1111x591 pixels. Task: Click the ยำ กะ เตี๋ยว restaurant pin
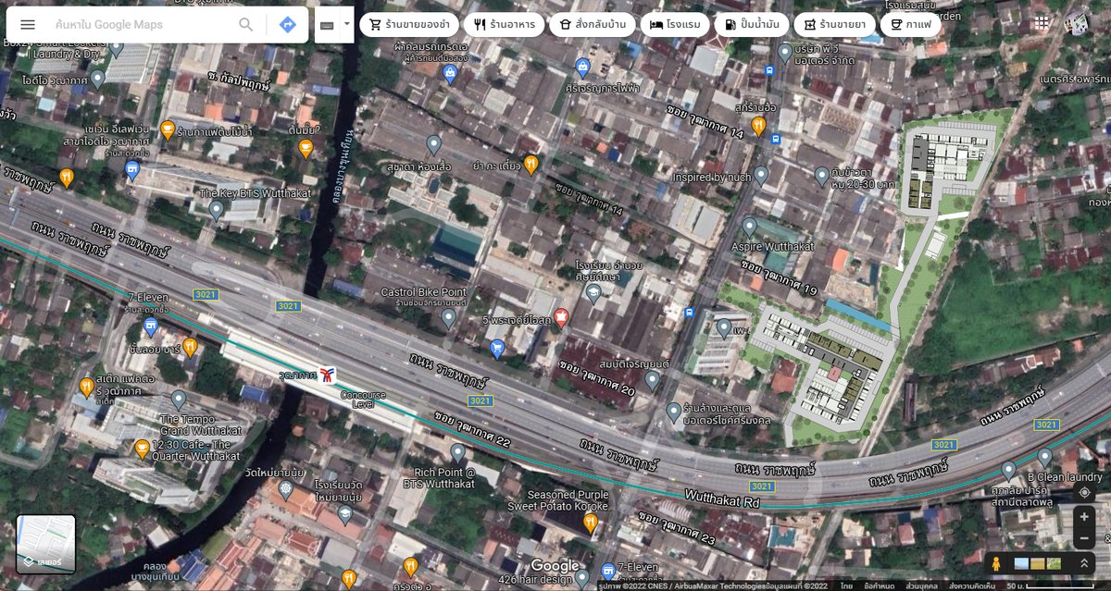tap(531, 165)
